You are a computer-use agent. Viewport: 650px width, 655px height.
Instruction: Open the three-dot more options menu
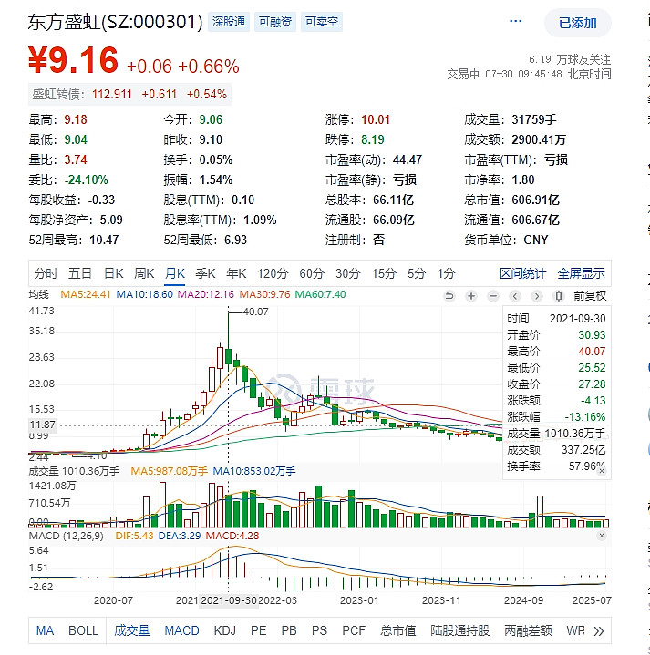click(515, 21)
